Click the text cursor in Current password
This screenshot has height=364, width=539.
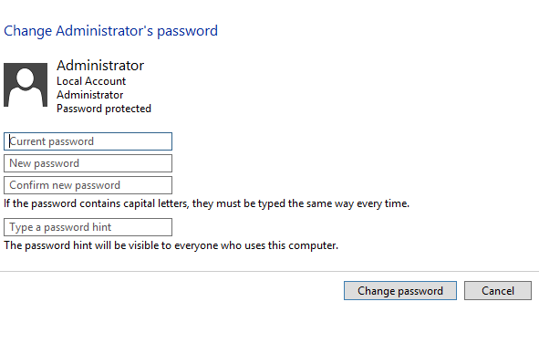(x=10, y=141)
